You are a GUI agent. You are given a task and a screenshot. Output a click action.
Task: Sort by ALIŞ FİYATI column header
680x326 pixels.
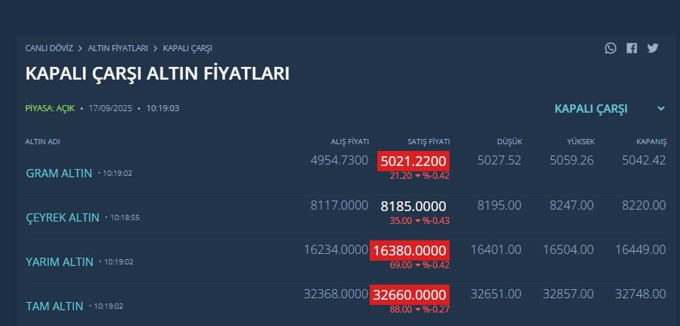click(349, 142)
